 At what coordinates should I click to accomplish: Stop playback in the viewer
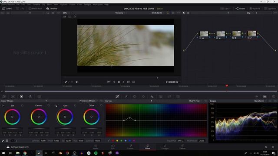[119, 82]
